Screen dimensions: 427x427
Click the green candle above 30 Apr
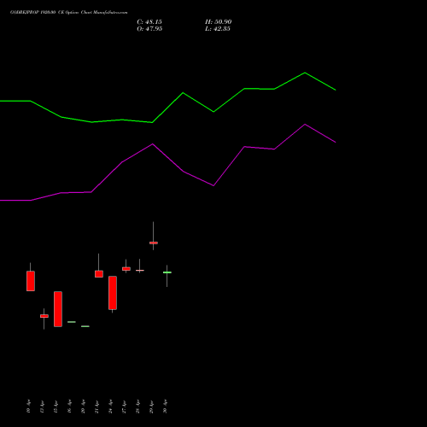(x=167, y=272)
